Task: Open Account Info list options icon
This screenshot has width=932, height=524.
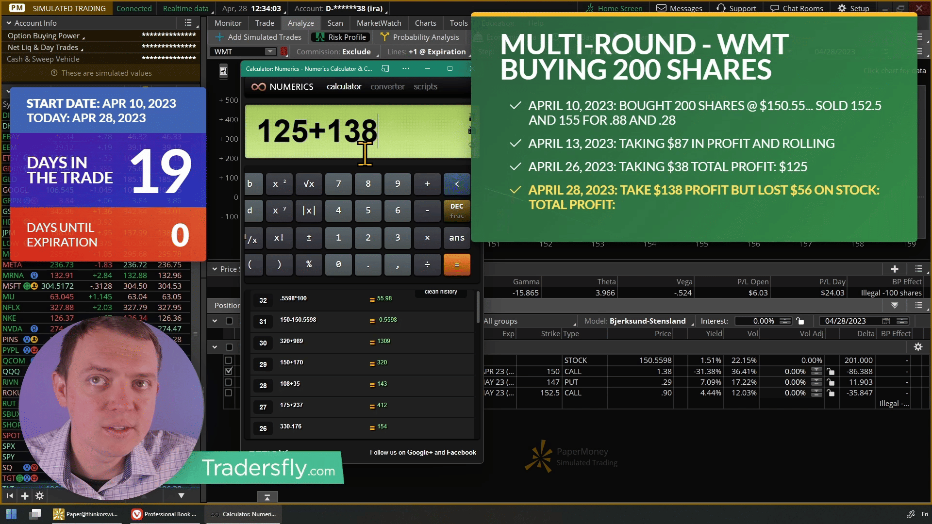Action: tap(188, 23)
